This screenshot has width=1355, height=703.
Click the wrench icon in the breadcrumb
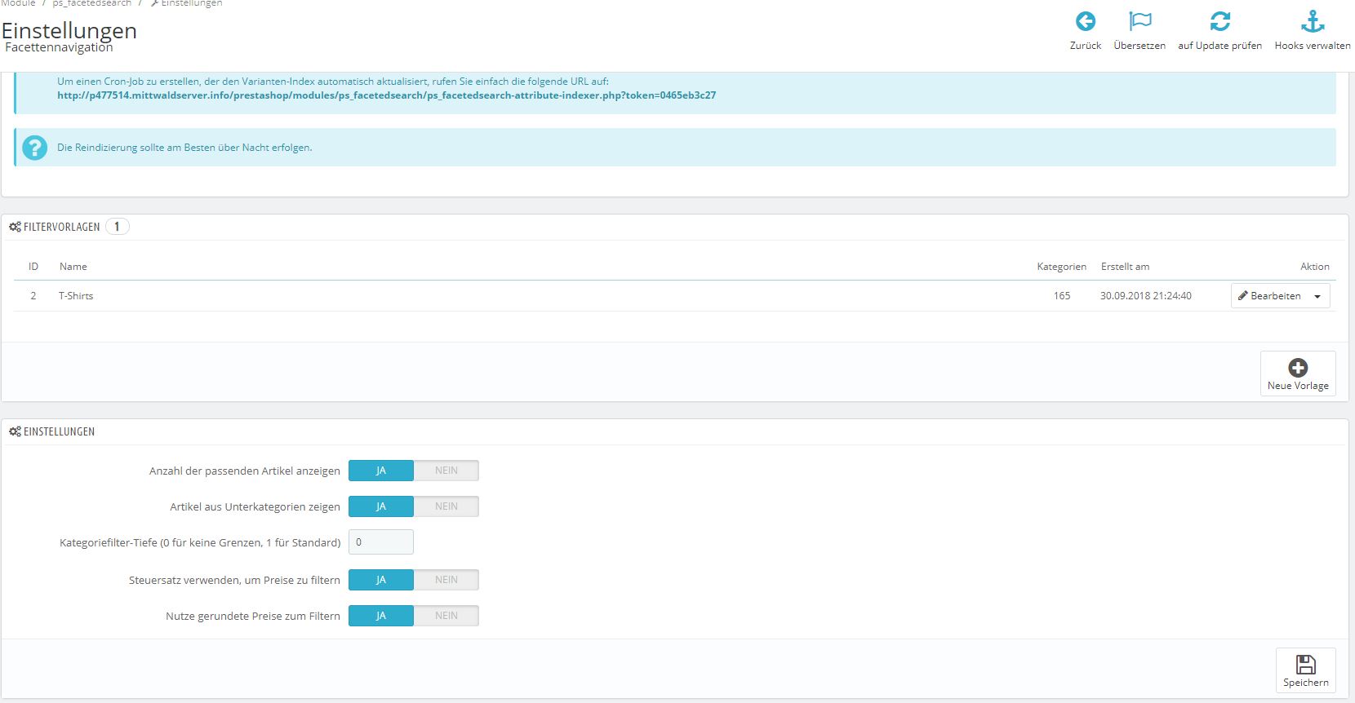tap(154, 3)
